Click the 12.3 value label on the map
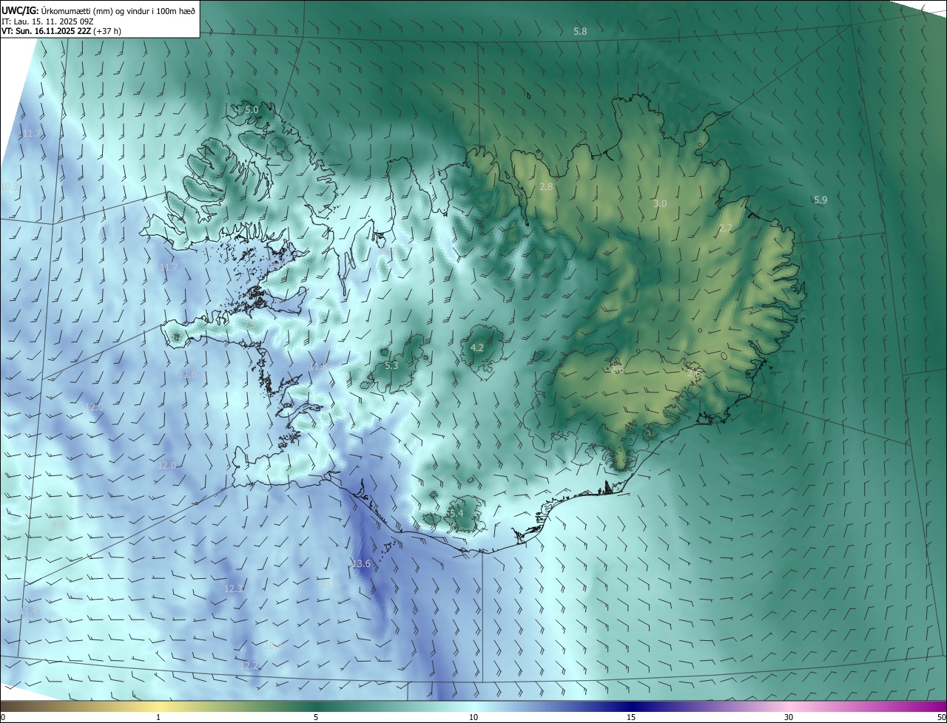Image resolution: width=947 pixels, height=723 pixels. (233, 588)
